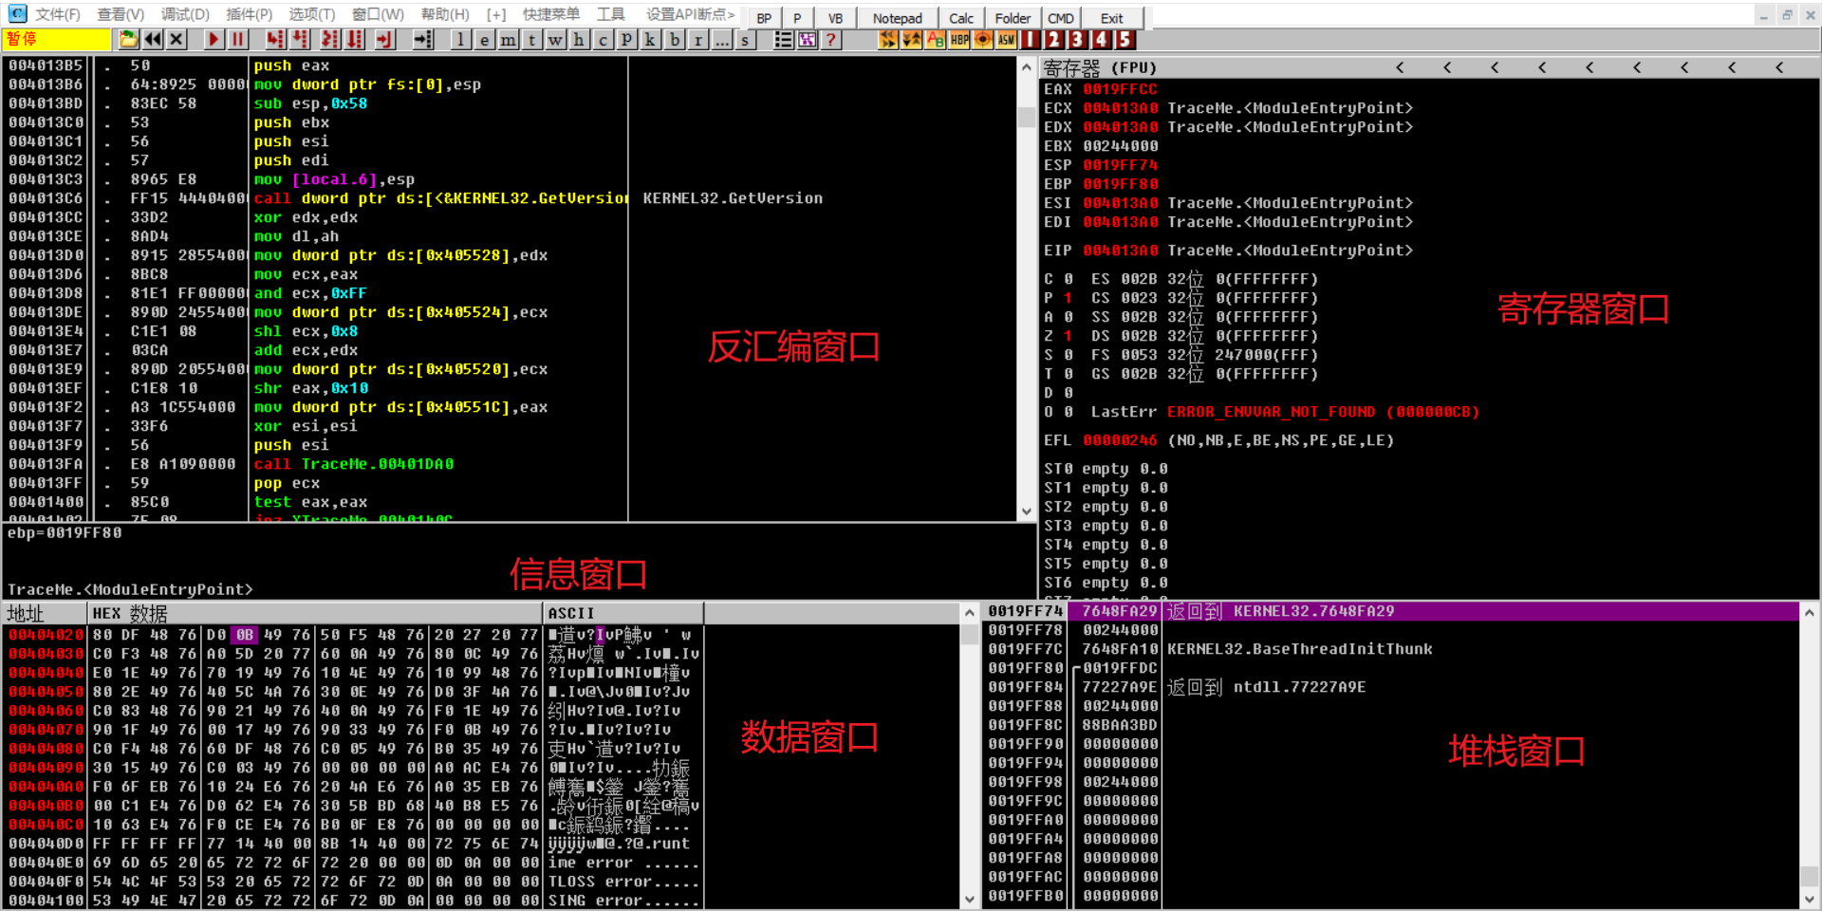This screenshot has width=1822, height=911.
Task: Click the CMD button
Action: [x=1061, y=18]
